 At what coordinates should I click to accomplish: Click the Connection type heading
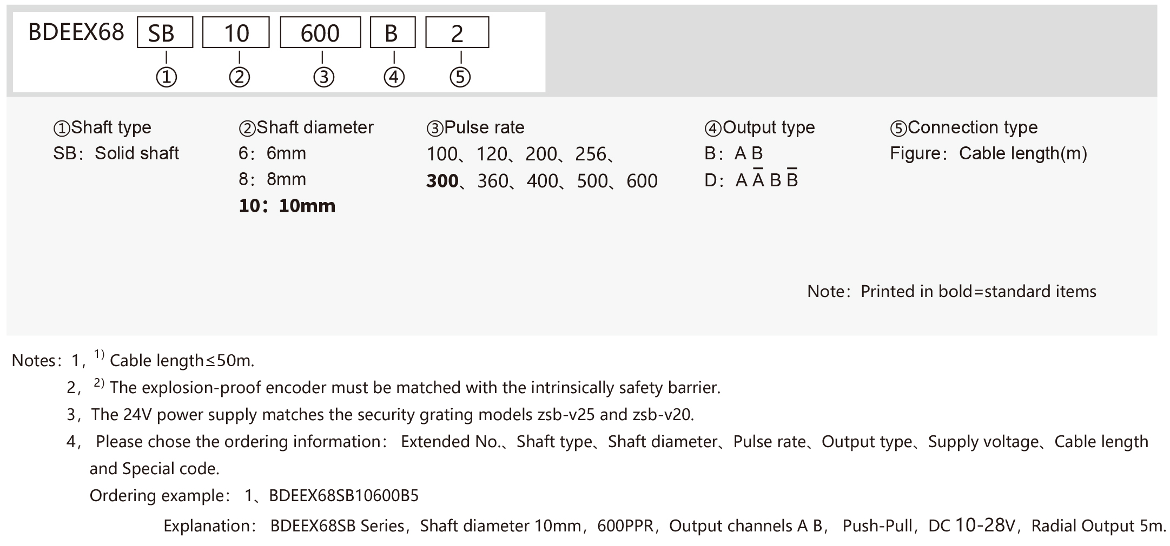[x=964, y=127]
